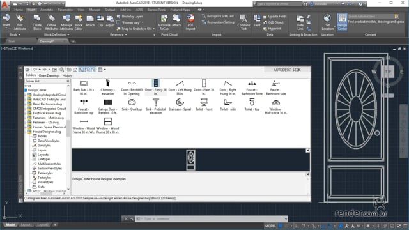The width and height of the screenshot is (409, 230).
Task: Click the command line input field
Action: point(210,218)
